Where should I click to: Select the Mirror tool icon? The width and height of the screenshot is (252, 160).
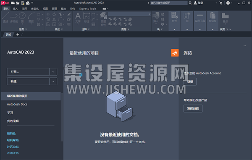point(54,19)
